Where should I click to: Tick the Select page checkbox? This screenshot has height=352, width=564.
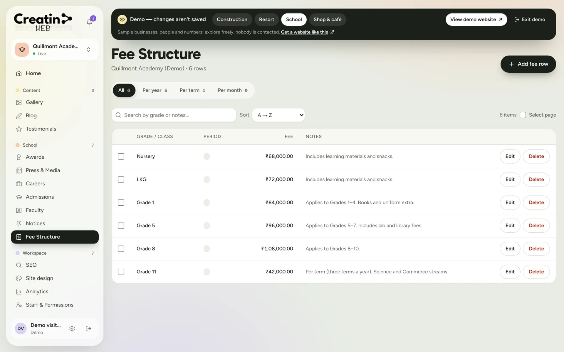tap(523, 115)
